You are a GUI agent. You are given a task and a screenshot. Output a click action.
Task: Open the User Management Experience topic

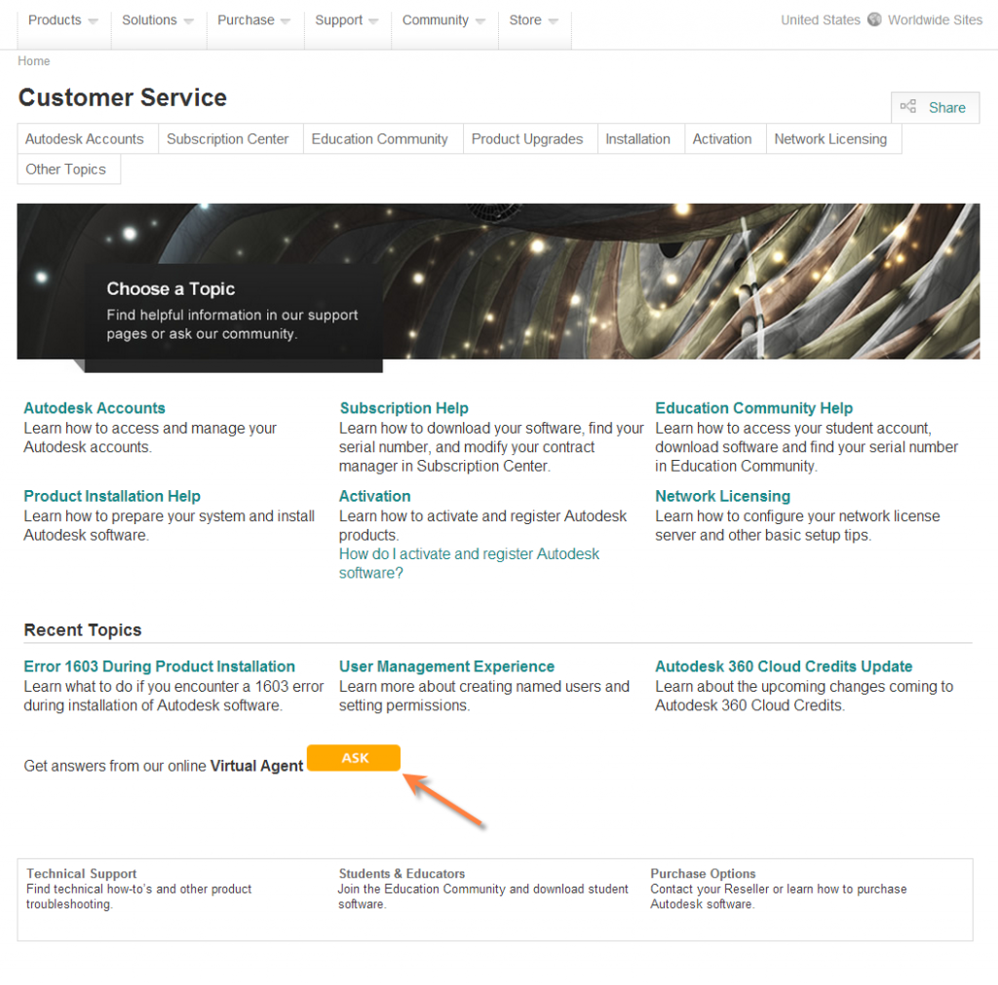click(446, 666)
